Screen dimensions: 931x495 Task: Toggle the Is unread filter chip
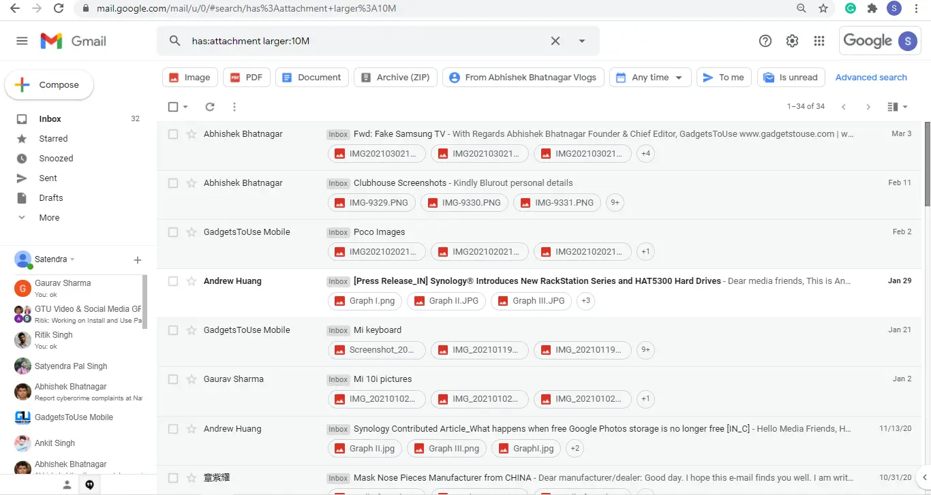click(x=791, y=78)
